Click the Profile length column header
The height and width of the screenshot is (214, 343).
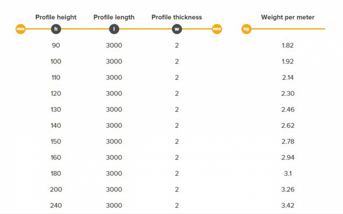pyautogui.click(x=114, y=17)
